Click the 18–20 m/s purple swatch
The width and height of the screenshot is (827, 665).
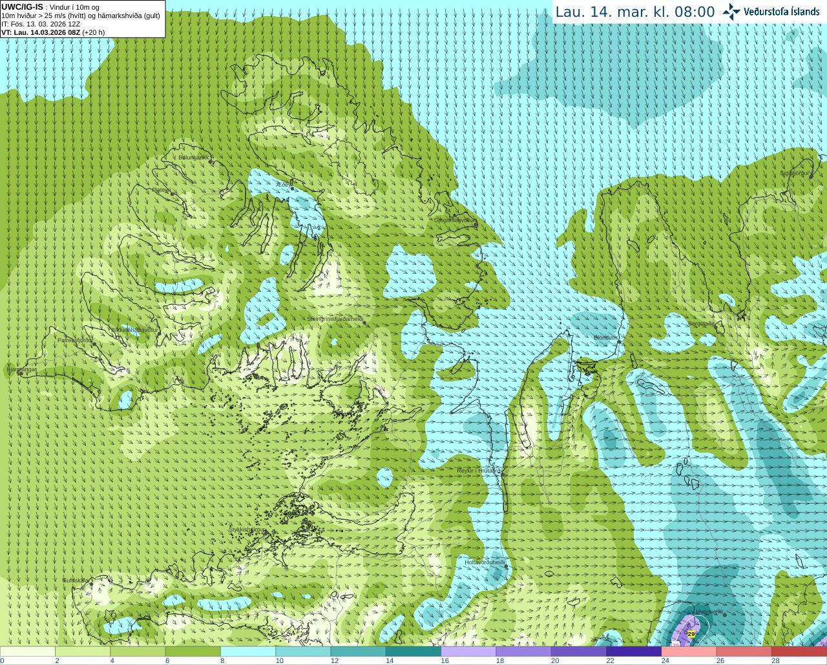[524, 651]
